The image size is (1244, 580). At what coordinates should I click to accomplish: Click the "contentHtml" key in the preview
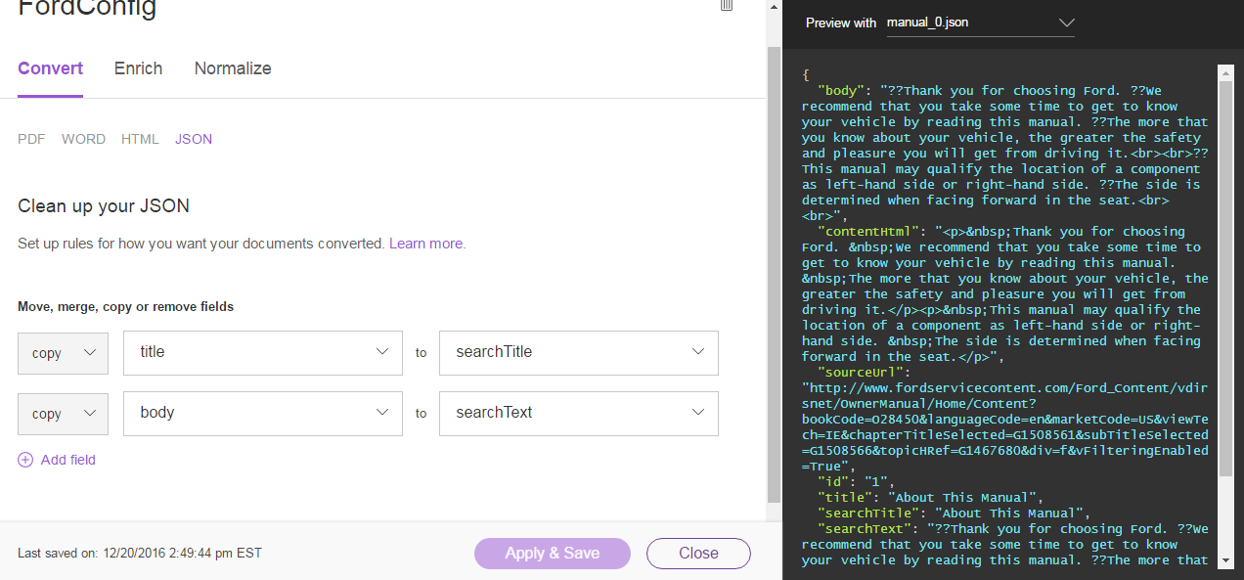pyautogui.click(x=868, y=232)
